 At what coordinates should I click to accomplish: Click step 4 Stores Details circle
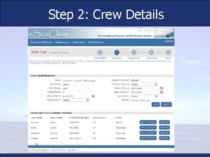(x=151, y=52)
